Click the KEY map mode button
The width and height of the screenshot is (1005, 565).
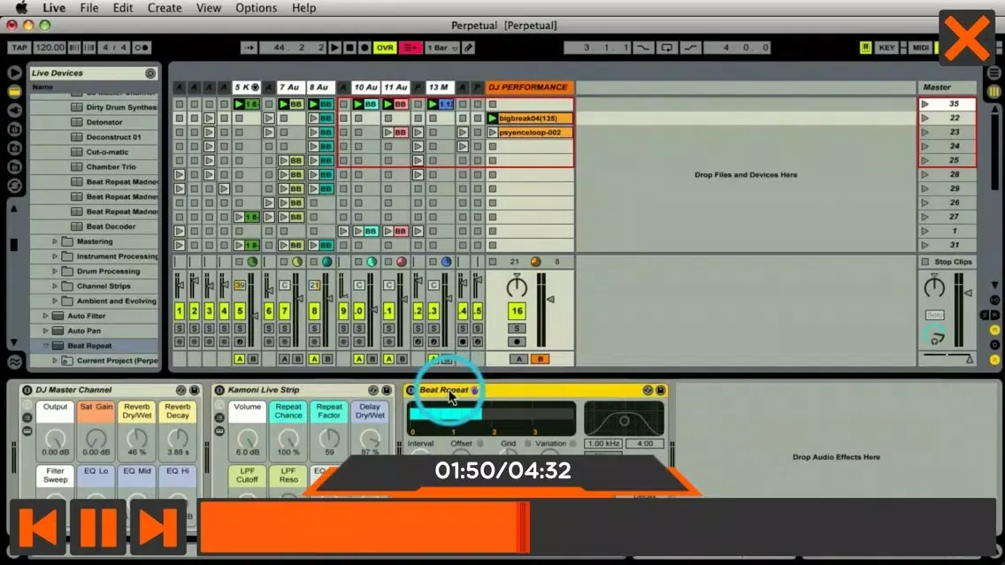tap(886, 48)
